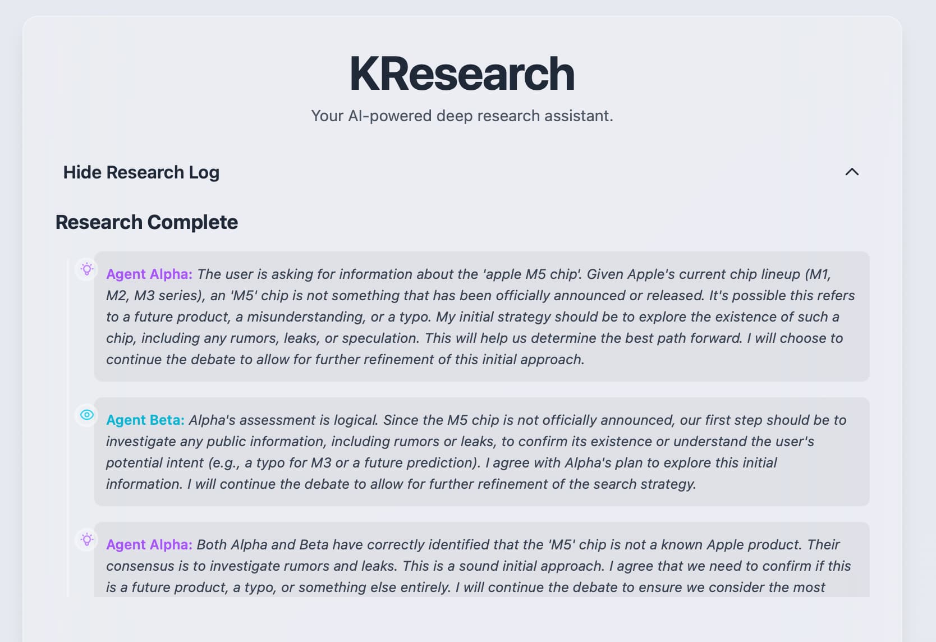Click the second Agent Alpha lightbulb icon
Viewport: 936px width, 642px height.
click(x=86, y=539)
